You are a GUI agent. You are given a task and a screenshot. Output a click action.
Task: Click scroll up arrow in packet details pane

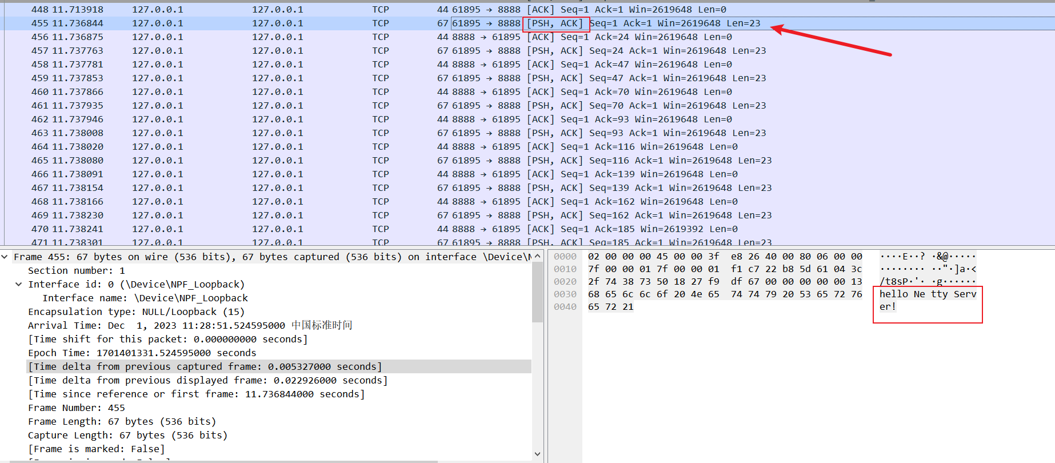[x=537, y=256]
